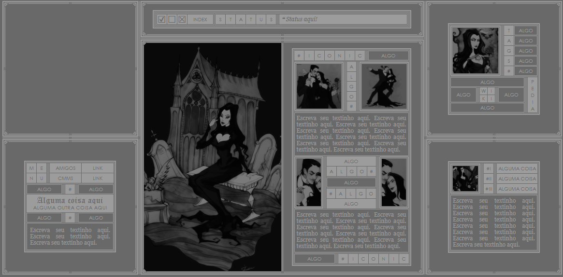Open the CMMS menu entry

tap(65, 178)
